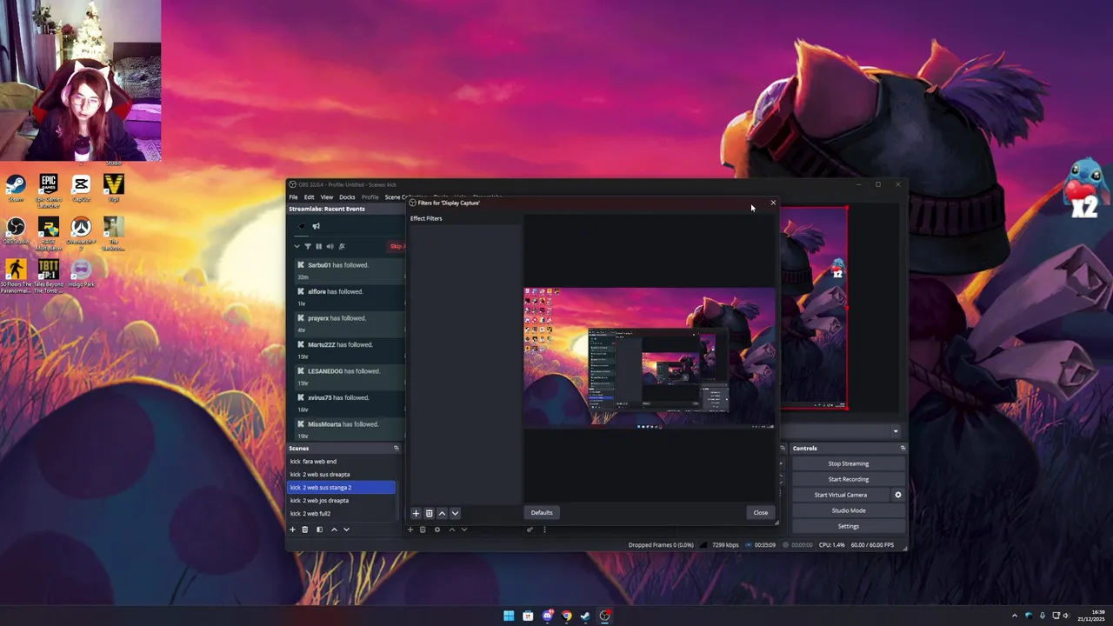1113x626 pixels.
Task: Open the Docks menu in OBS
Action: (x=347, y=197)
